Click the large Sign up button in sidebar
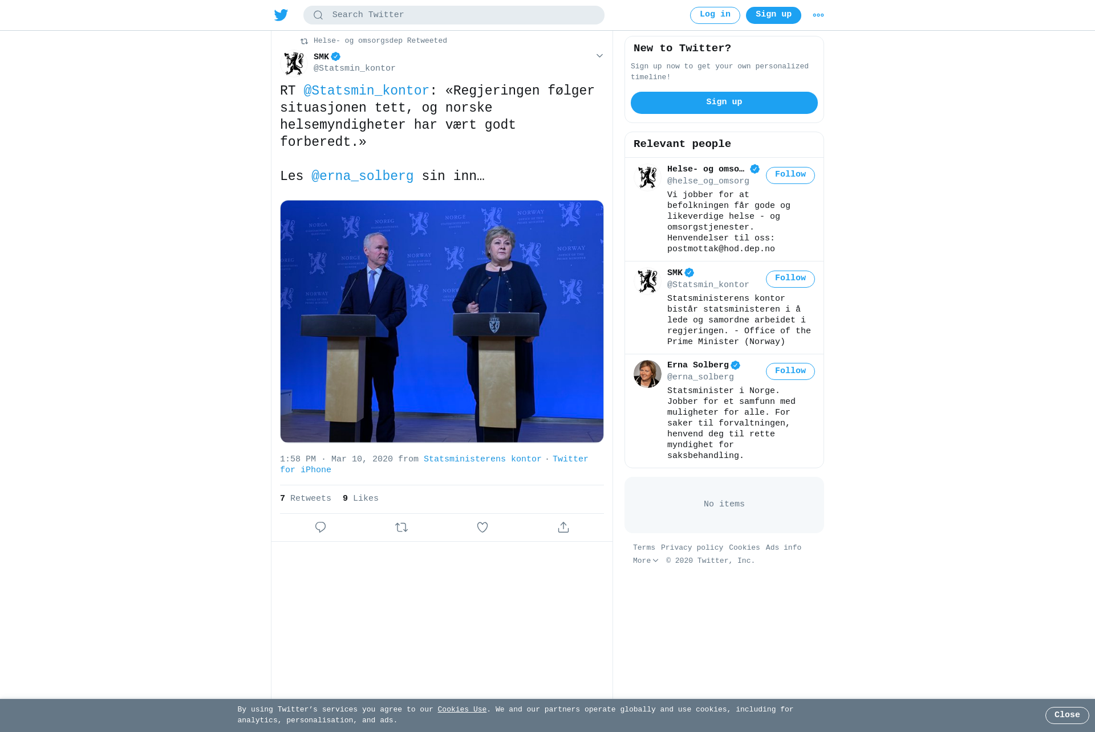 coord(724,103)
